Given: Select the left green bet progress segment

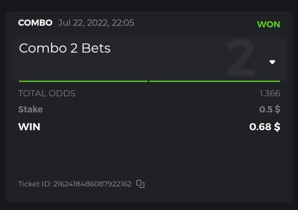Looking at the screenshot, I should pos(83,81).
